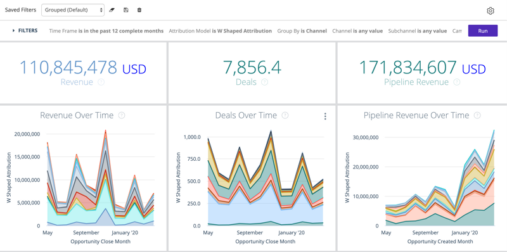Click help icon beside Revenue Over Time
Image resolution: width=507 pixels, height=252 pixels.
pos(122,115)
